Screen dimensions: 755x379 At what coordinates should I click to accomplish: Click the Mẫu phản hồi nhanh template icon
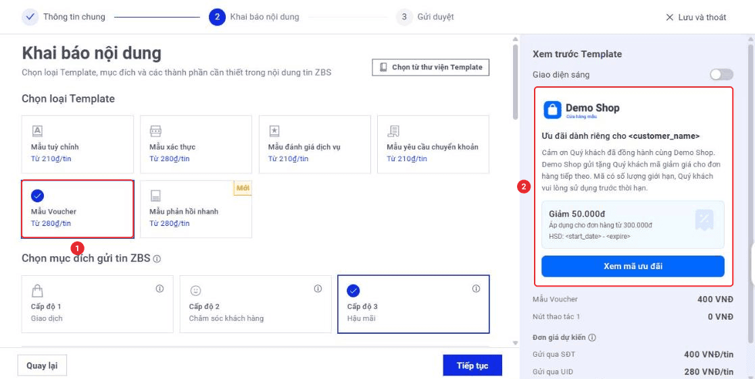(x=155, y=196)
